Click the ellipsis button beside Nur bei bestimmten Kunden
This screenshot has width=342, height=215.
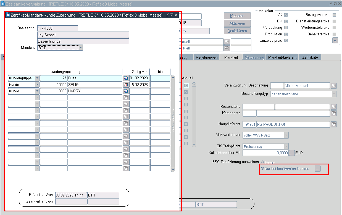point(318,169)
